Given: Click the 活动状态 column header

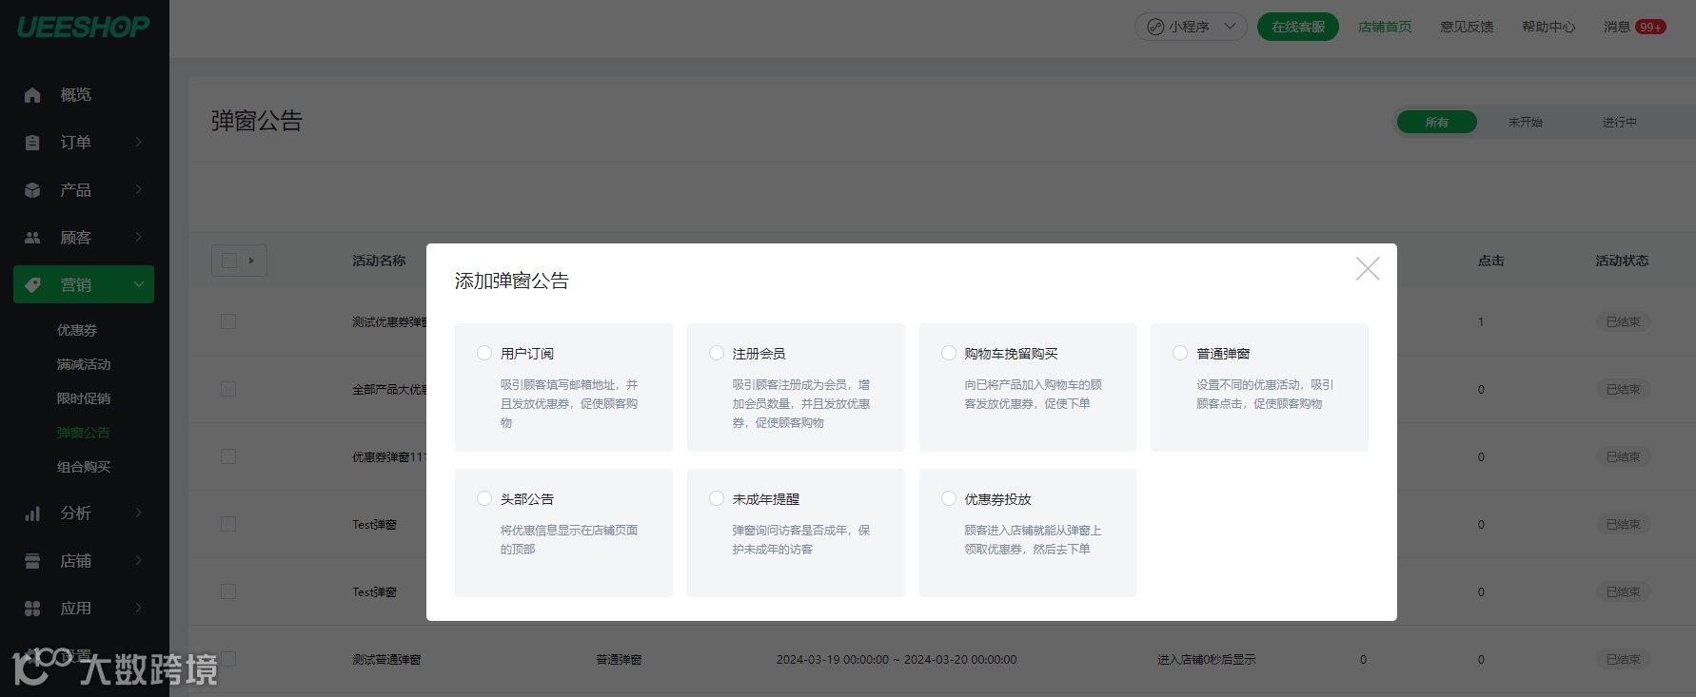Looking at the screenshot, I should click(1623, 261).
